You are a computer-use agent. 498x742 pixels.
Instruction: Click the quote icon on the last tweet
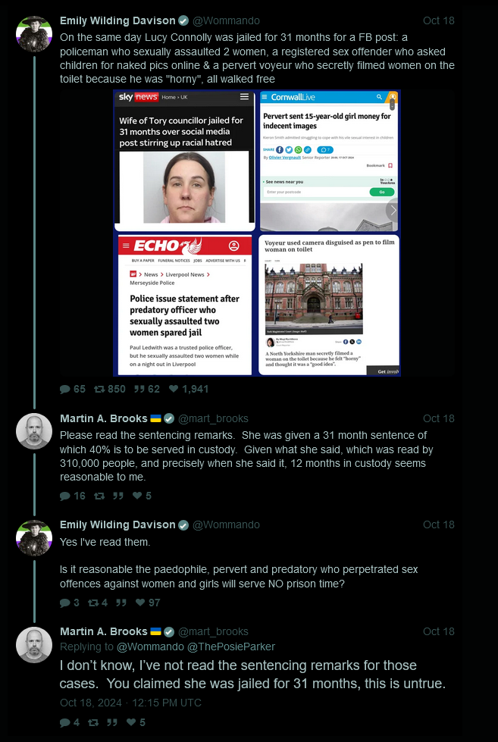tap(111, 722)
